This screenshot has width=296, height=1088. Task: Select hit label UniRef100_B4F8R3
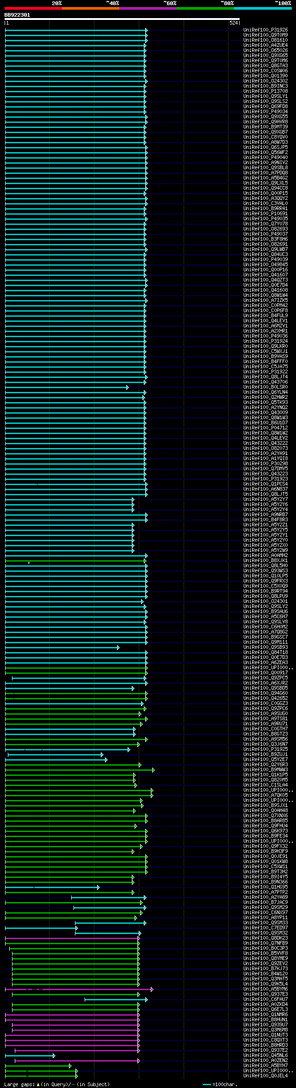point(265,520)
